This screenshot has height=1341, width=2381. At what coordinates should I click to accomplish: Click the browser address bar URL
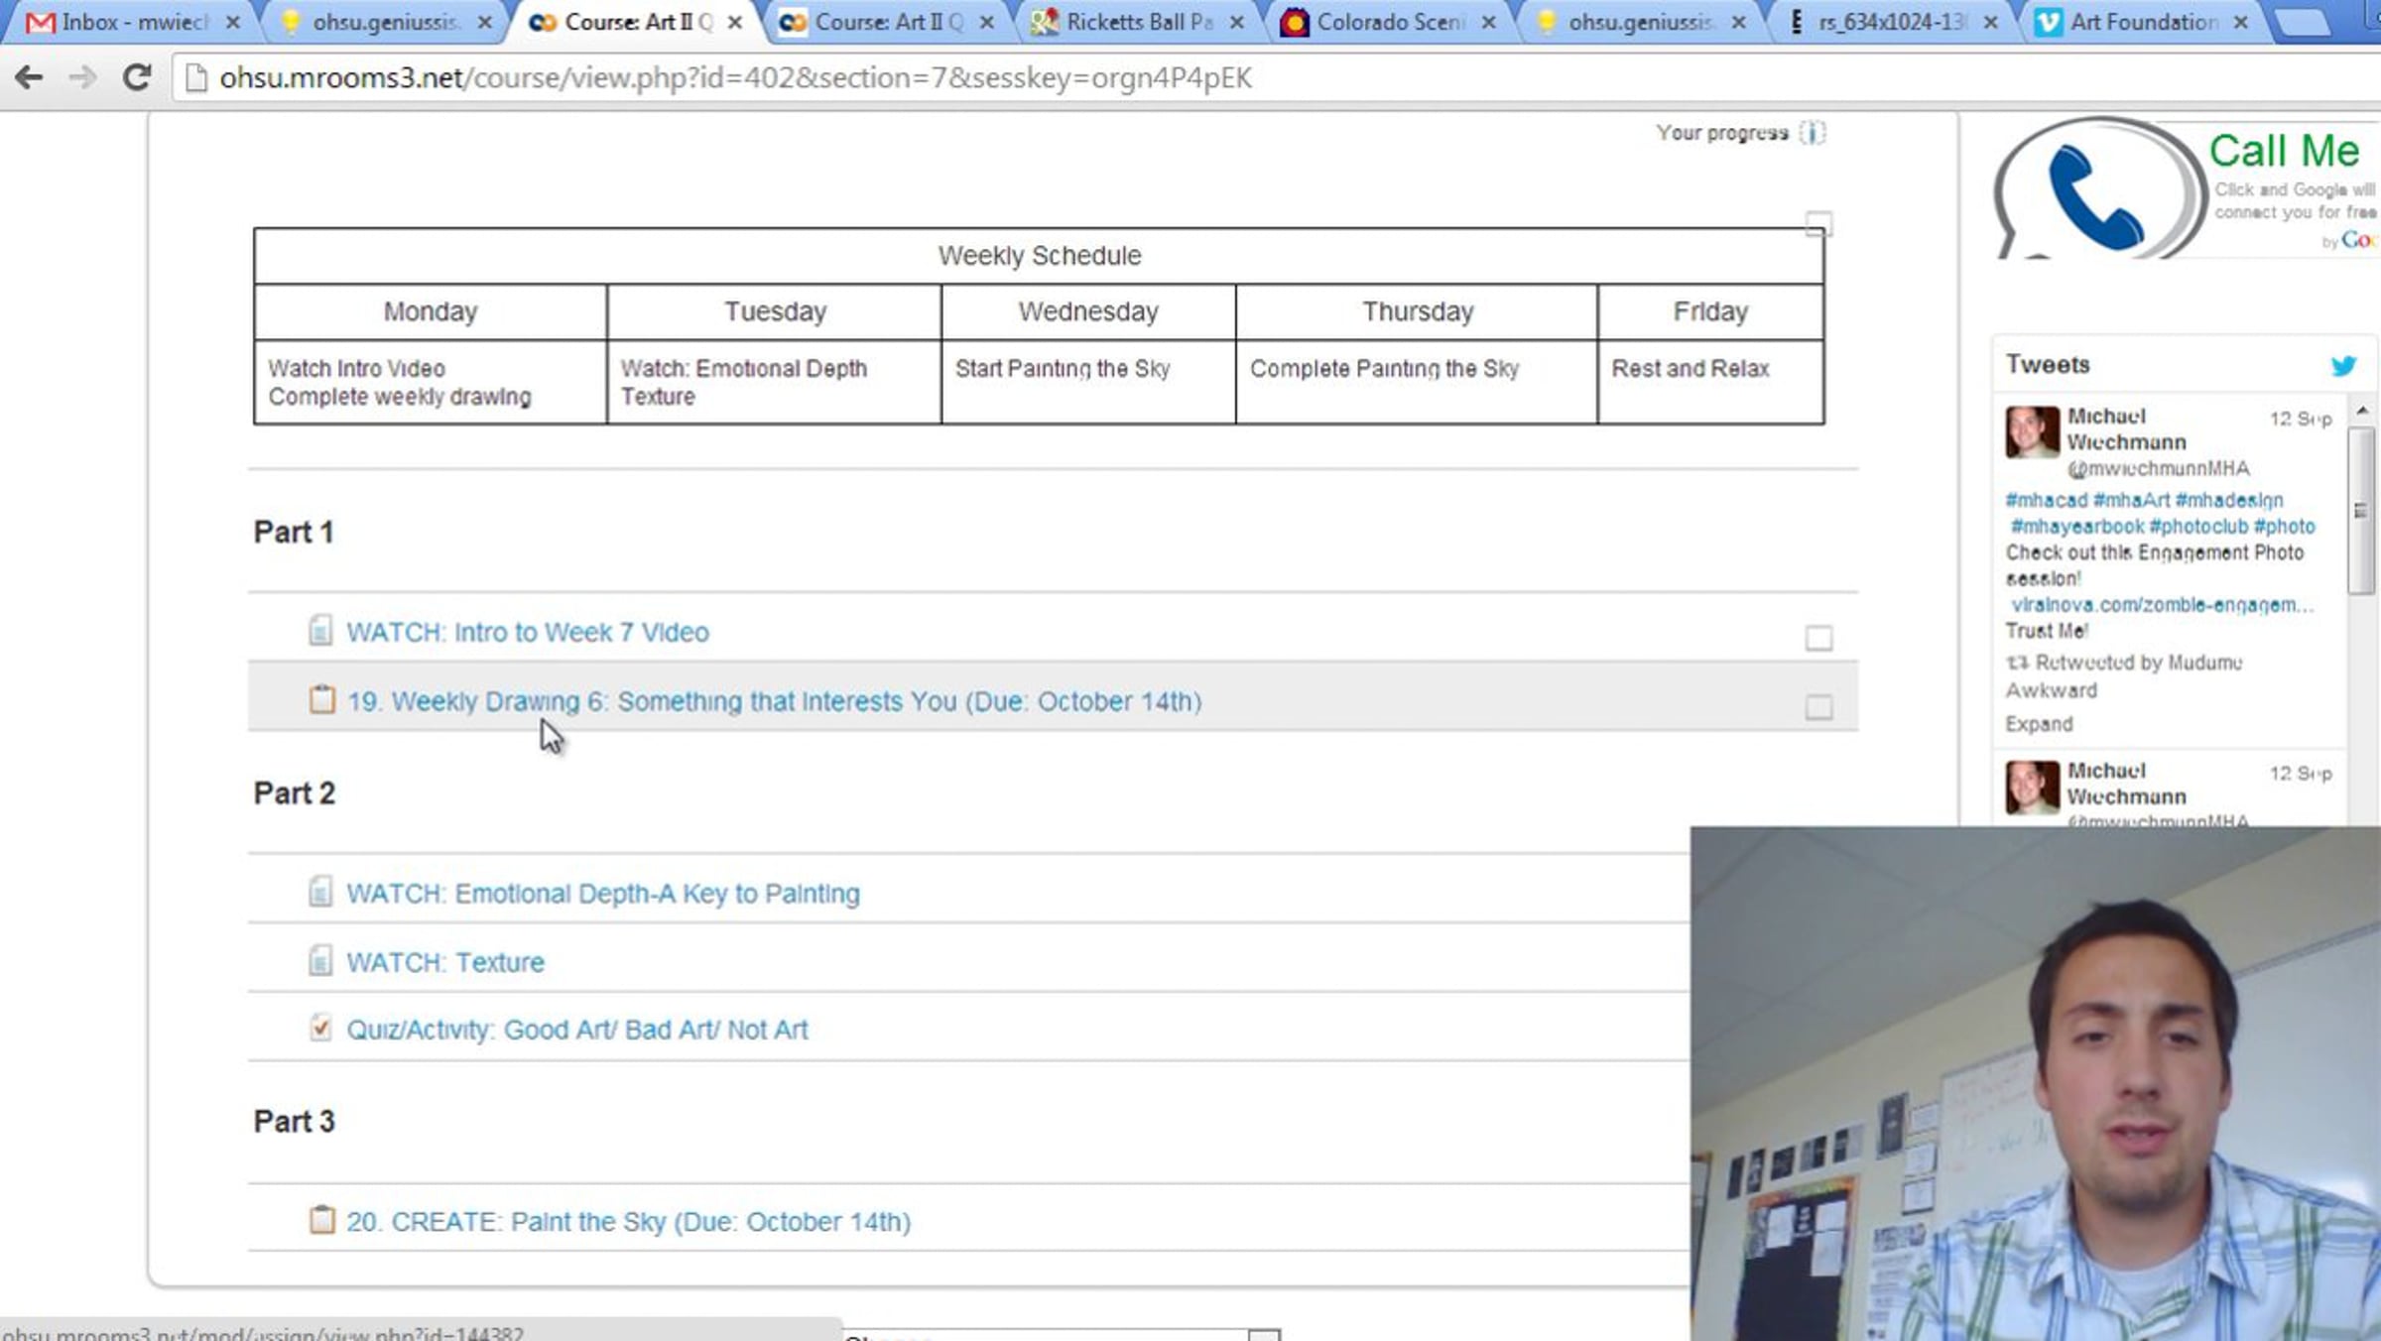734,77
